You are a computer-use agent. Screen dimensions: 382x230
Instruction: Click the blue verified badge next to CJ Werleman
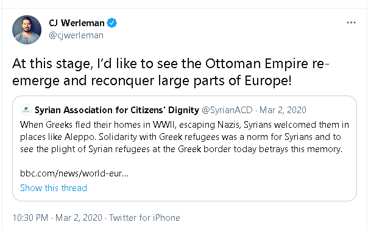[x=112, y=23]
